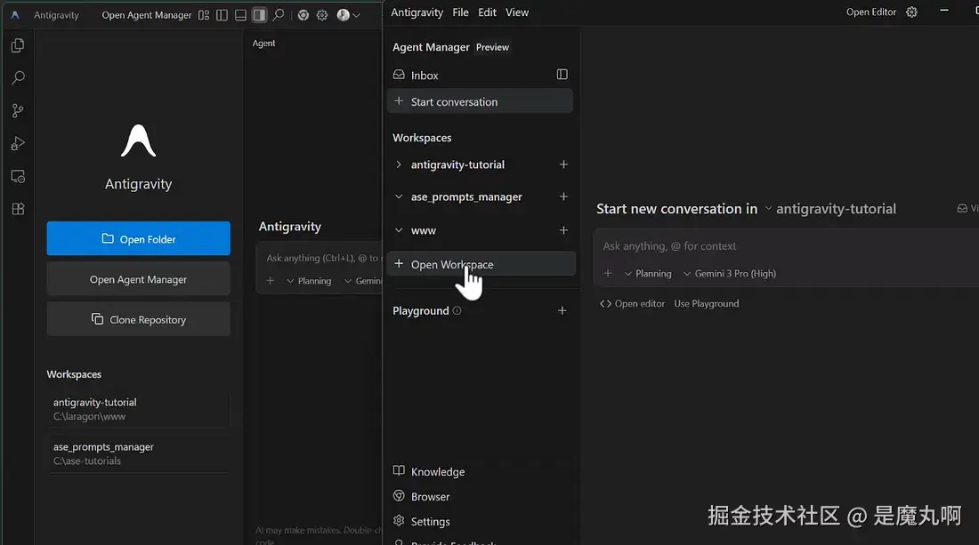Open the Gemini model dropdown in editor agent panel
Viewport: 979px width, 545px height.
coord(363,281)
